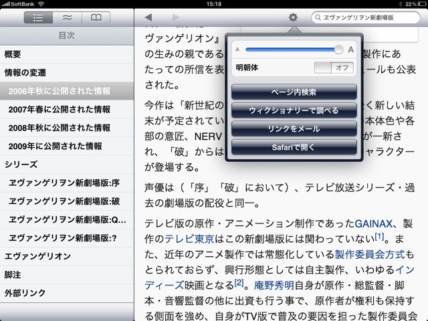Open the bookmarks book tab

click(96, 18)
